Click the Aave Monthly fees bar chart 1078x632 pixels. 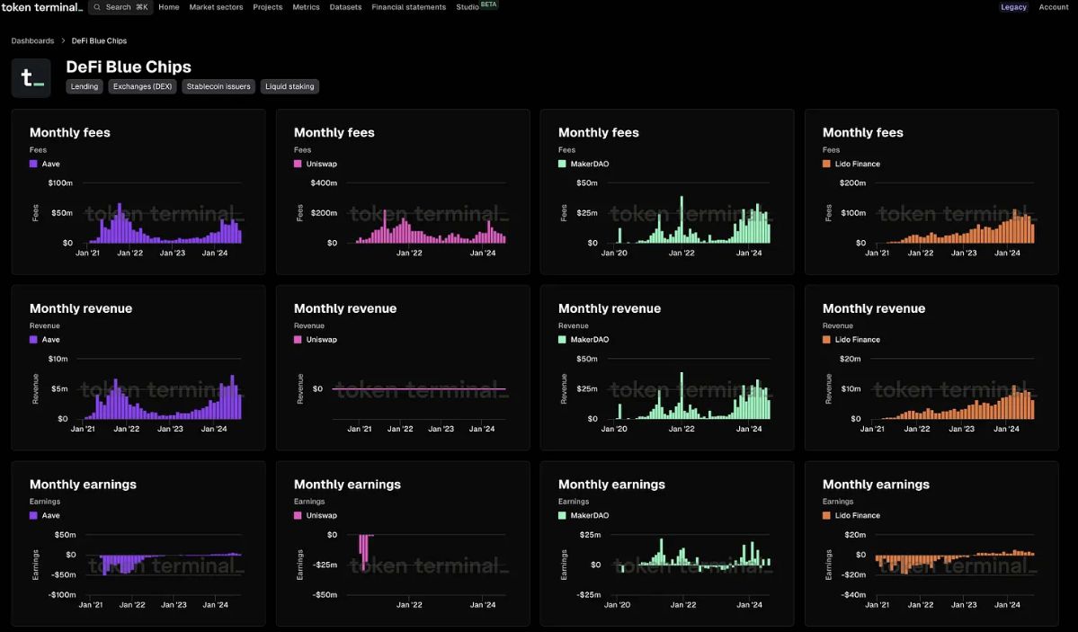point(163,213)
